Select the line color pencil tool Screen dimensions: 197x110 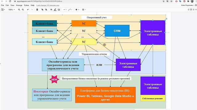[55, 9]
